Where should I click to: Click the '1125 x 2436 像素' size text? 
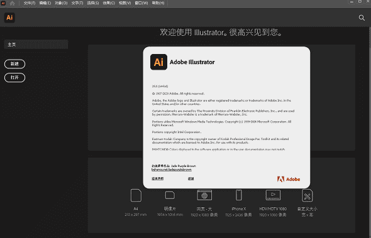point(238,215)
